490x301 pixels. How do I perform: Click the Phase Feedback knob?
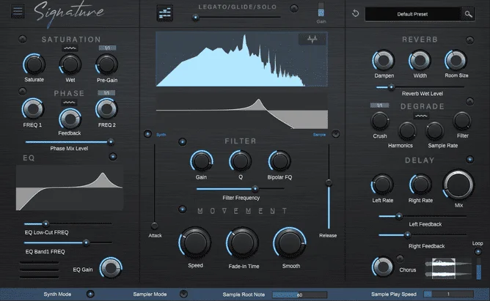[x=70, y=119]
